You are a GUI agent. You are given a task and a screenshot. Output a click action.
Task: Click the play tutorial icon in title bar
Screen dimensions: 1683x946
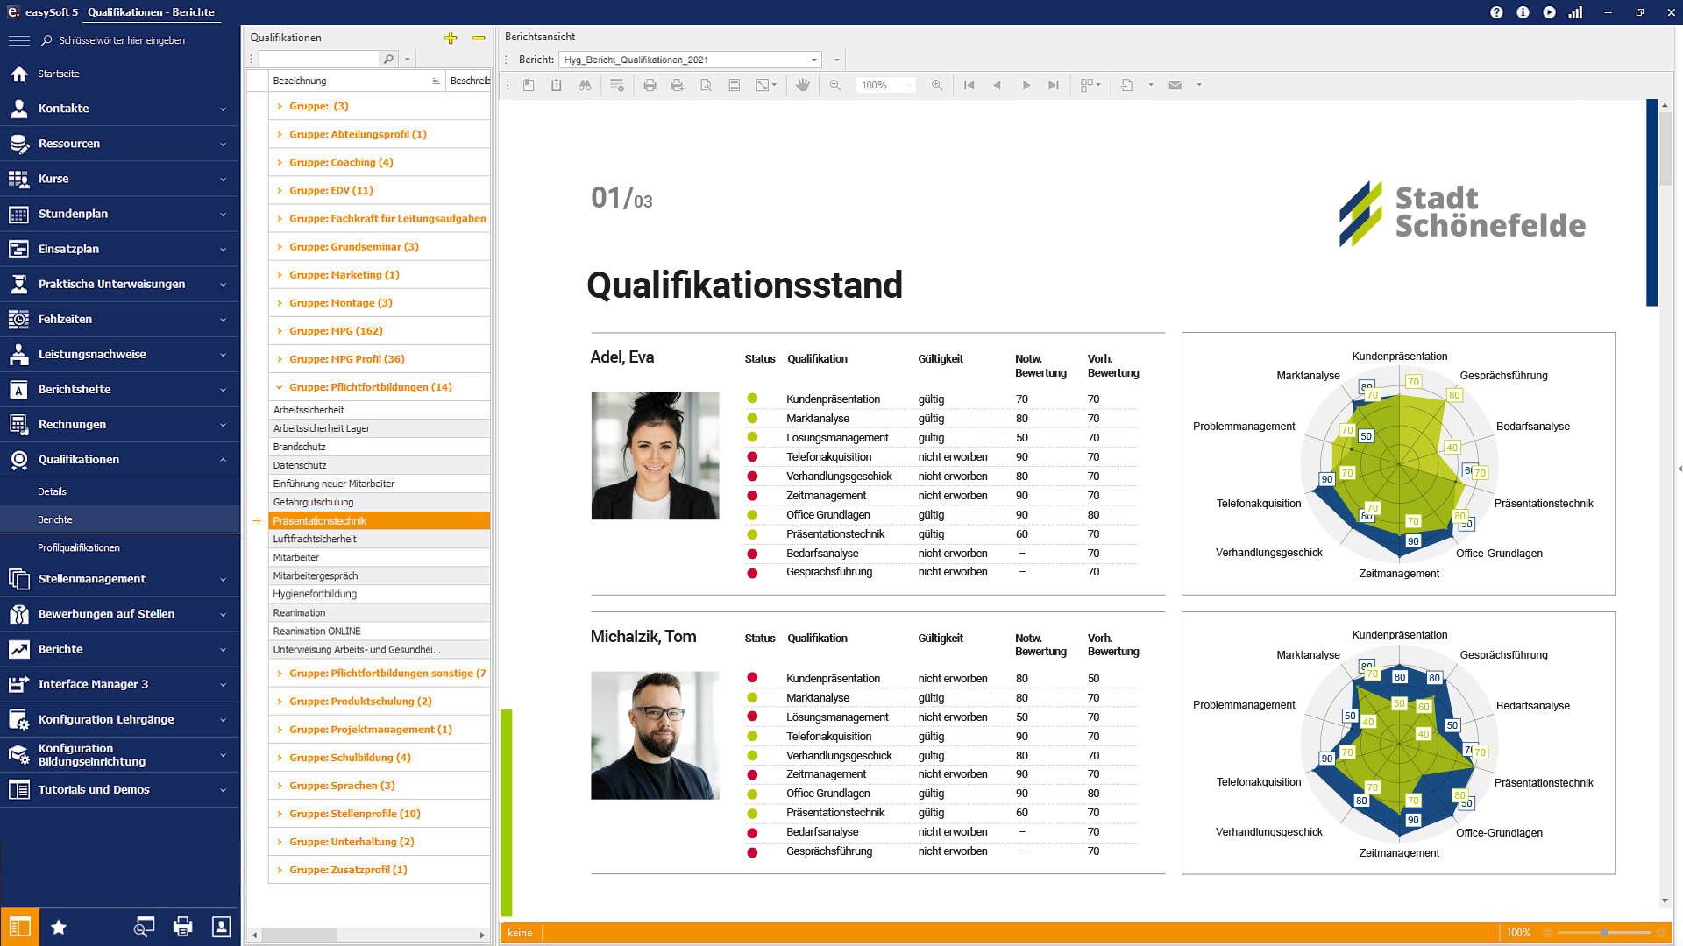pyautogui.click(x=1549, y=12)
